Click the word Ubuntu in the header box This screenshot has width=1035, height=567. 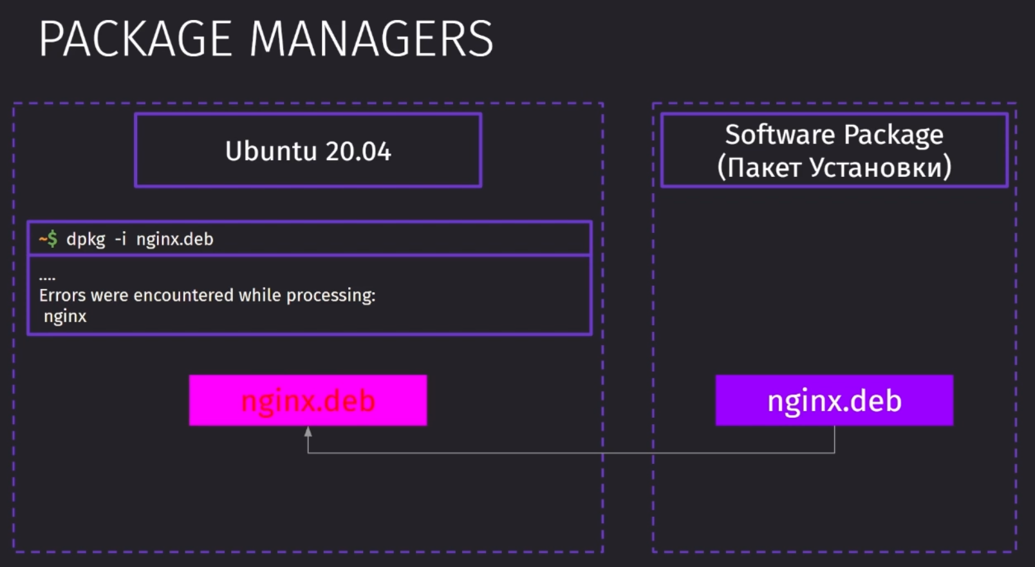[x=271, y=151]
